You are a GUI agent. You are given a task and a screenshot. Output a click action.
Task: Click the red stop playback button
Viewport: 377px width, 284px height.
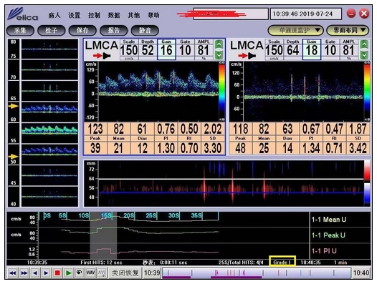point(57,273)
